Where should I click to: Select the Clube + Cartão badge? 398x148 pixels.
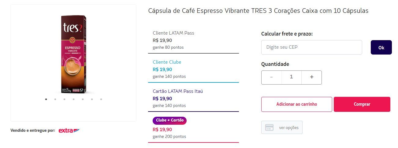tap(169, 120)
